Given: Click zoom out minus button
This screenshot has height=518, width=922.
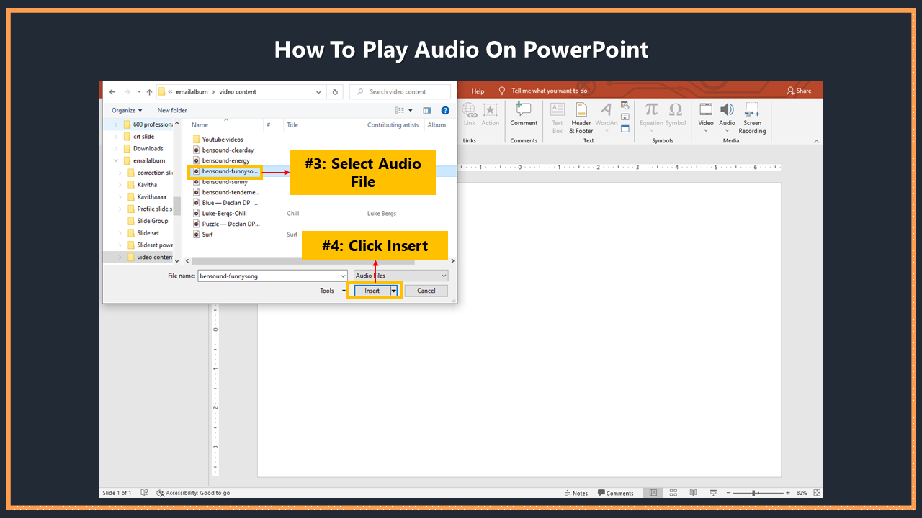Looking at the screenshot, I should click(x=729, y=493).
